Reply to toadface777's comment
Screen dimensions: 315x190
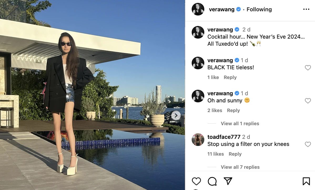point(235,154)
